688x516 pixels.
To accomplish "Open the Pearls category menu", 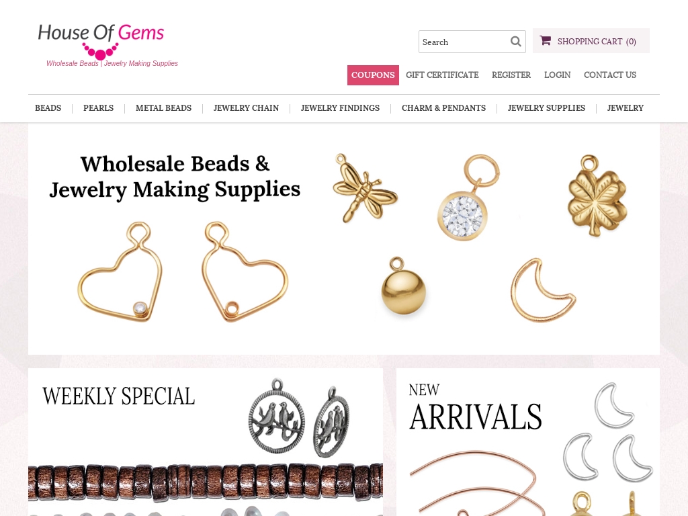I will [x=98, y=108].
